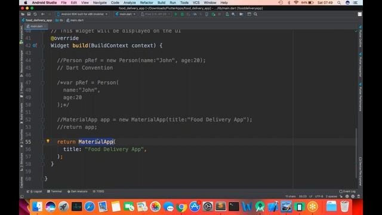
Task: Open Trash from the Dock
Action: click(x=344, y=207)
